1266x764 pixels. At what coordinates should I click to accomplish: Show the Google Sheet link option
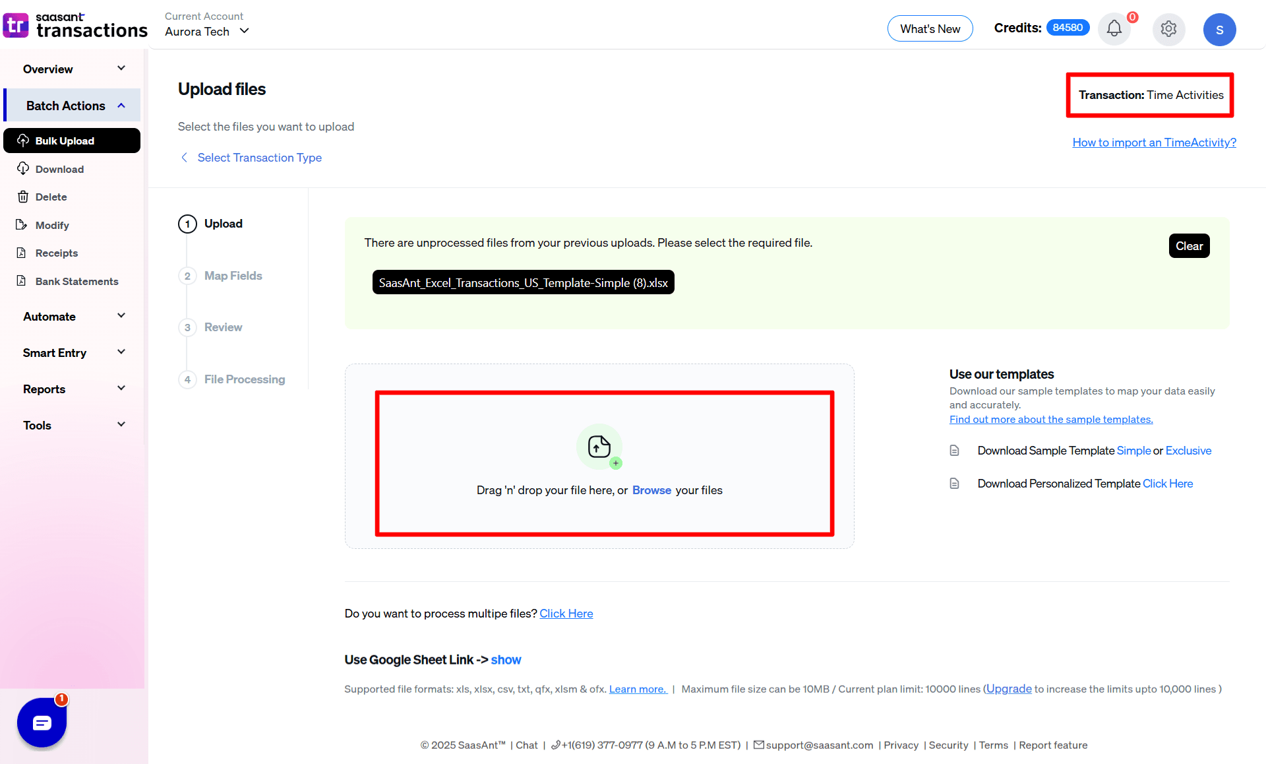(506, 660)
